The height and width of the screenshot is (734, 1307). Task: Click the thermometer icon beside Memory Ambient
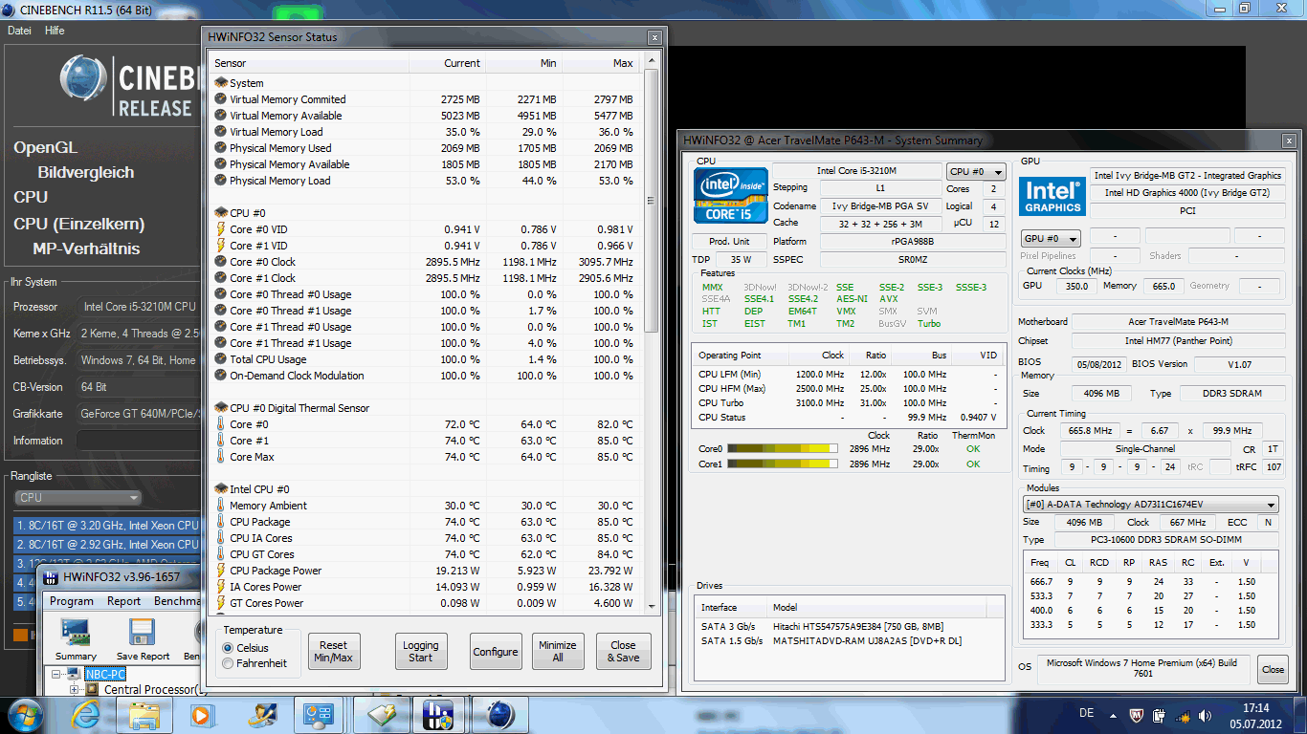[221, 506]
